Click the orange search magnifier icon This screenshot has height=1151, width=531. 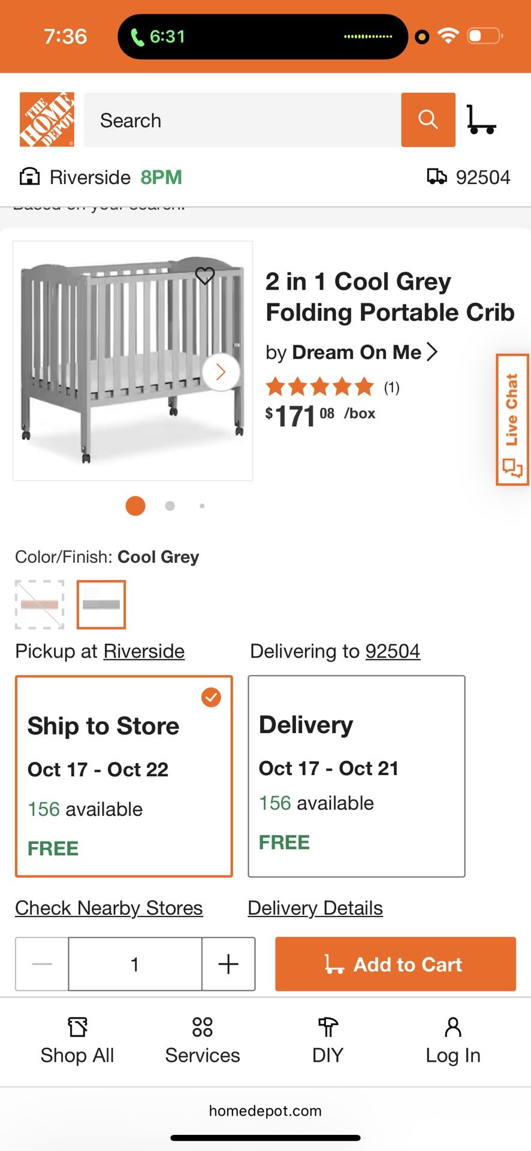pos(427,119)
